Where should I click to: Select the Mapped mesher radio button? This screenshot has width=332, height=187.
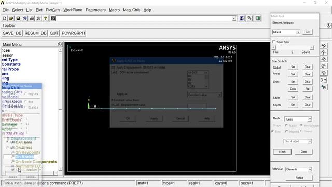[x=286, y=131]
